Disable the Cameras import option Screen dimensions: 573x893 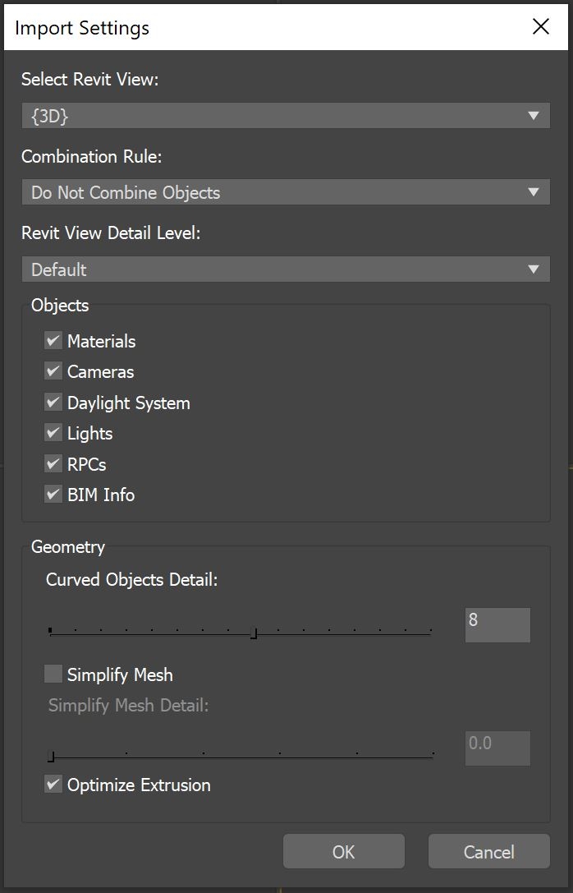tap(53, 371)
